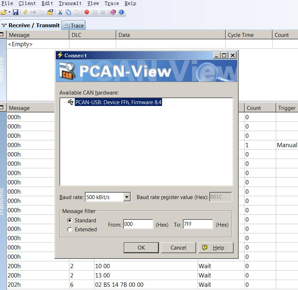The width and height of the screenshot is (298, 290).
Task: Click the Trace tab icon
Action: click(67, 26)
